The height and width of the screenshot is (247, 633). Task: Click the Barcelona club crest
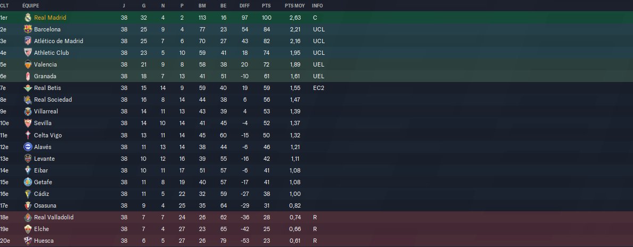pyautogui.click(x=28, y=29)
